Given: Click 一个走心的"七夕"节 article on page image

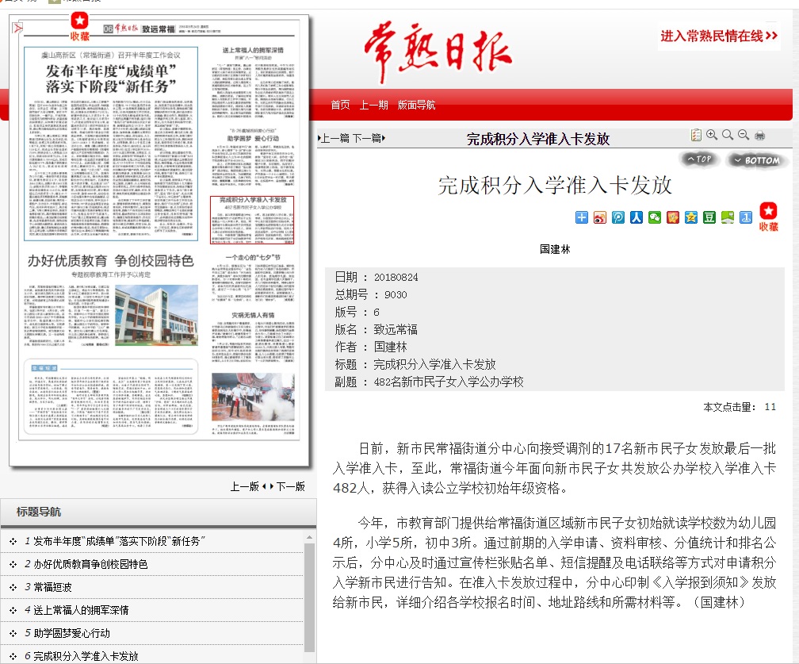Looking at the screenshot, I should 254,278.
